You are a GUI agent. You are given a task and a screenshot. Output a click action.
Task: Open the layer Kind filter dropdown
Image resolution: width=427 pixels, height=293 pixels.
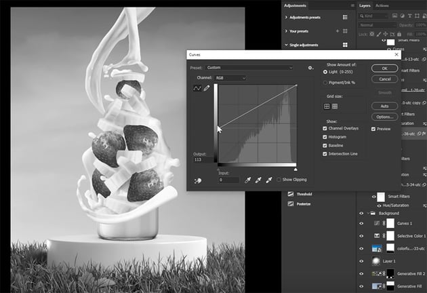(x=373, y=16)
